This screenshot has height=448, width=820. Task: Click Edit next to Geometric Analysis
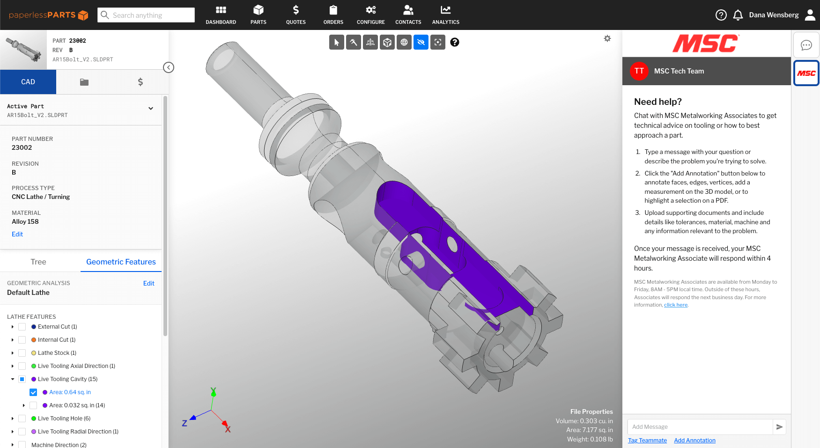click(148, 283)
